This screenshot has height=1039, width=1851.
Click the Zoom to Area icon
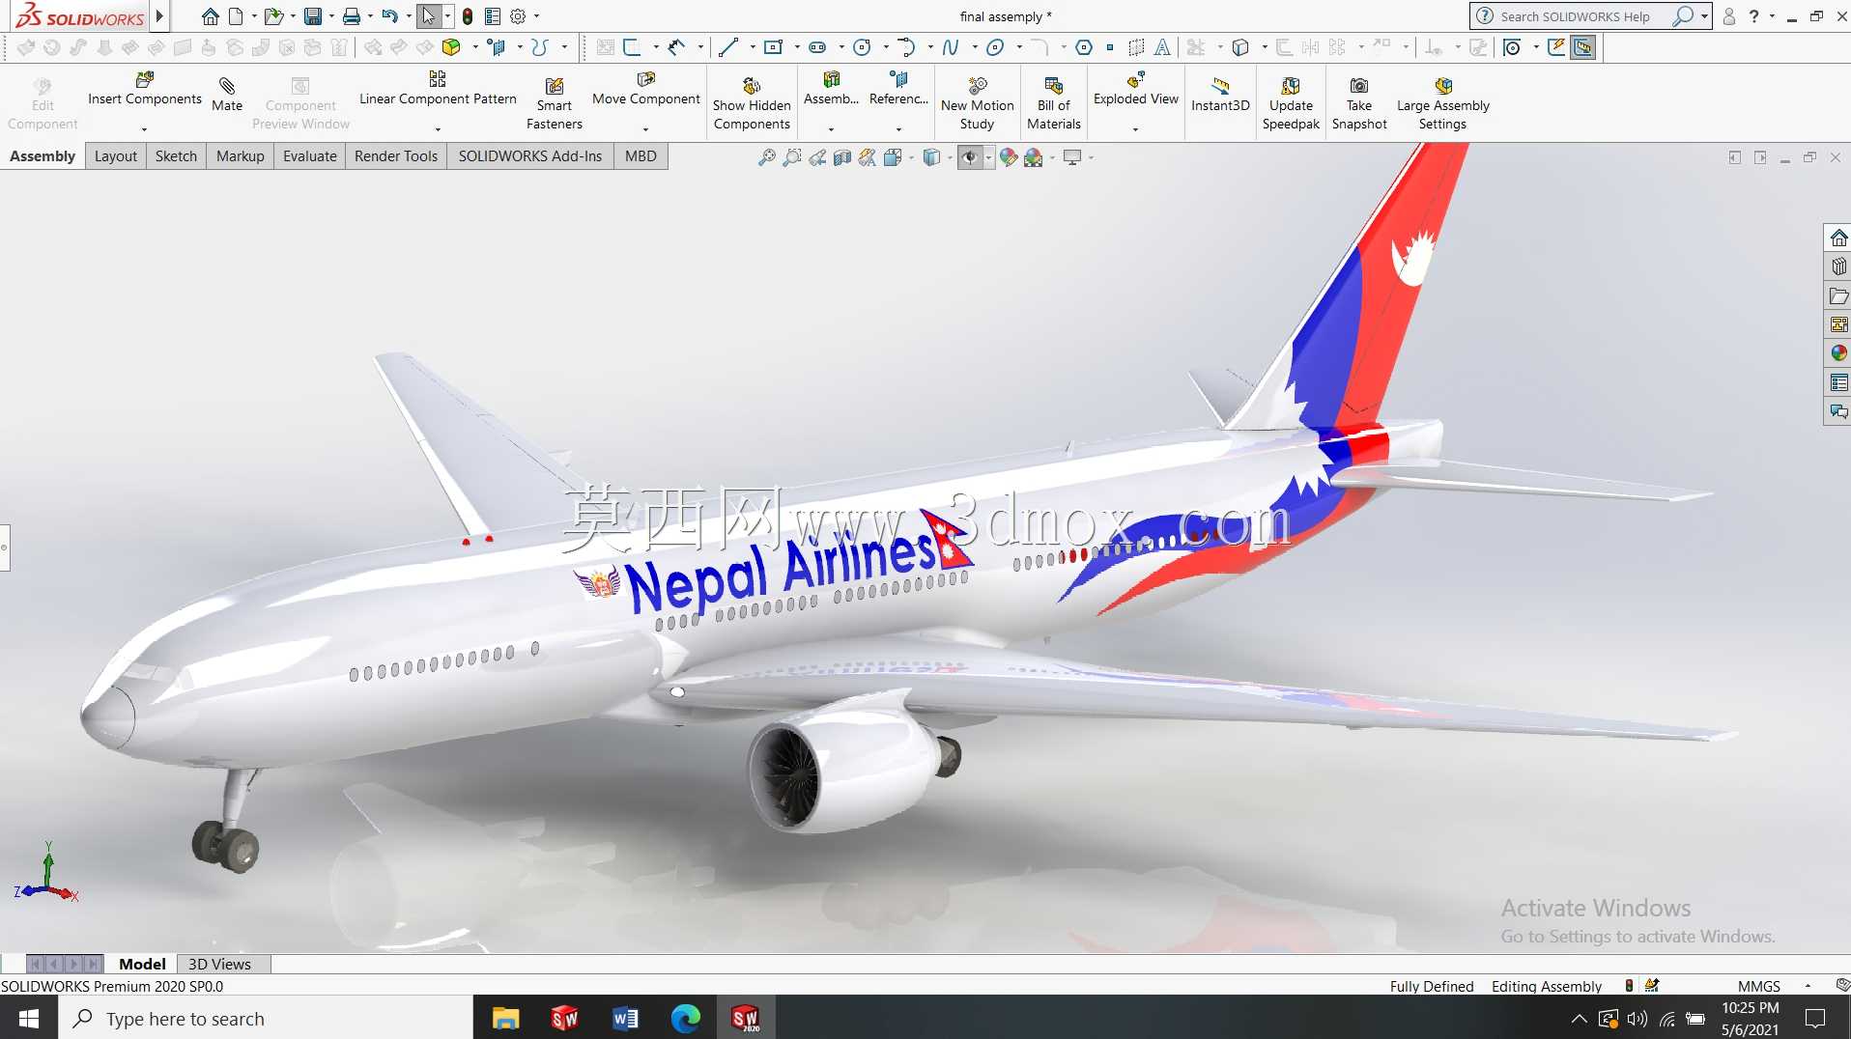click(x=792, y=157)
